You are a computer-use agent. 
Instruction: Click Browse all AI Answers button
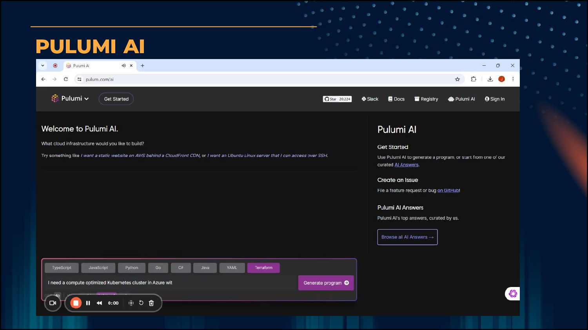click(407, 237)
